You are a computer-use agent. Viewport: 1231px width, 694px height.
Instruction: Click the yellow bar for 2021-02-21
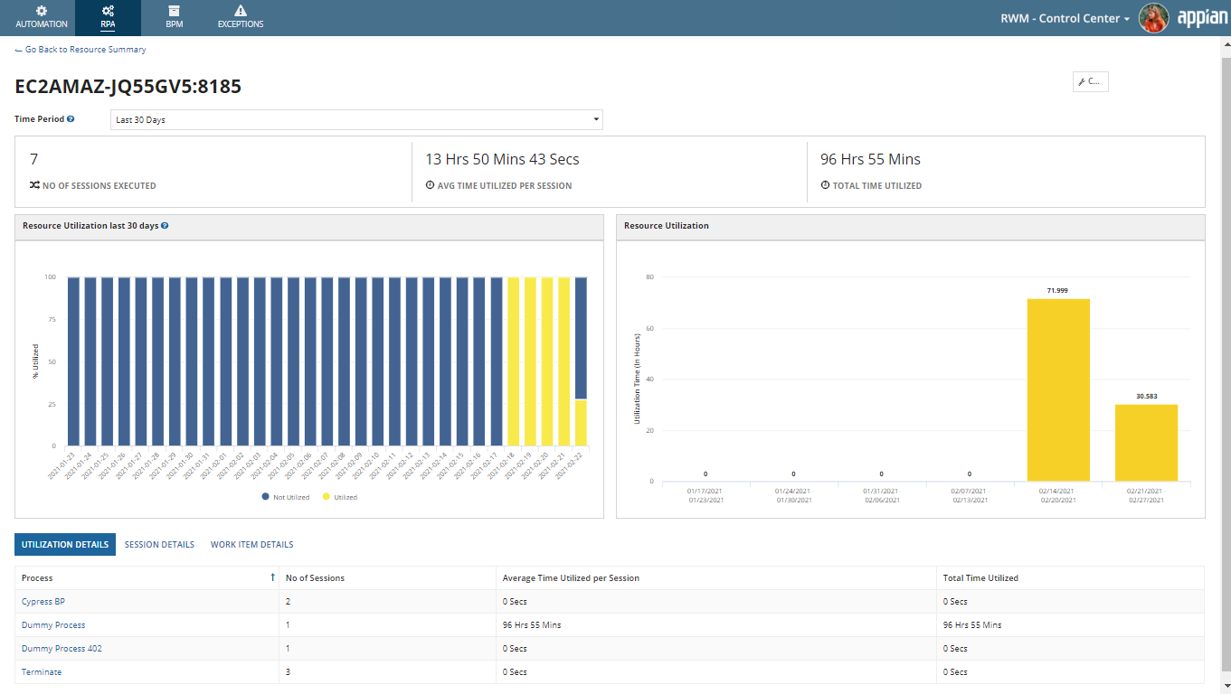pos(563,361)
